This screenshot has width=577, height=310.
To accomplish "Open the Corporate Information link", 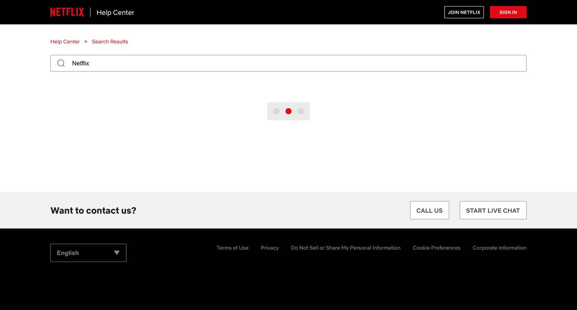I will pos(500,248).
